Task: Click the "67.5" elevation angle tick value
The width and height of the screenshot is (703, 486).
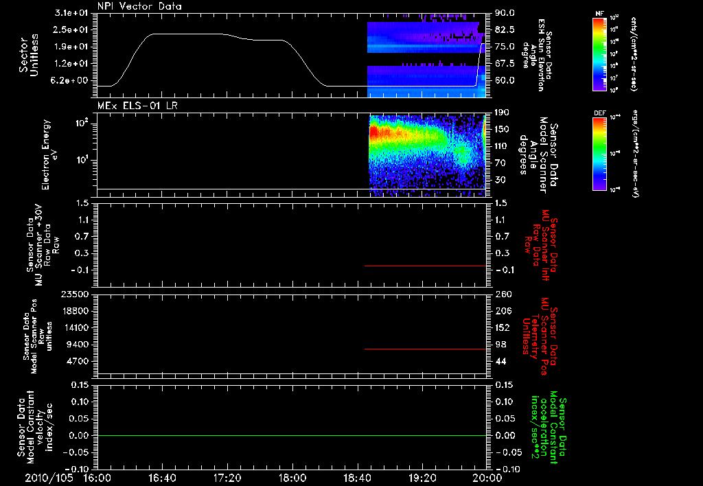Action: (505, 63)
